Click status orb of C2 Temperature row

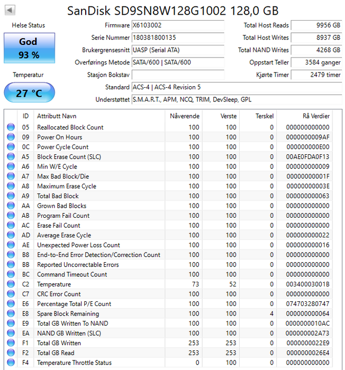[11, 284]
